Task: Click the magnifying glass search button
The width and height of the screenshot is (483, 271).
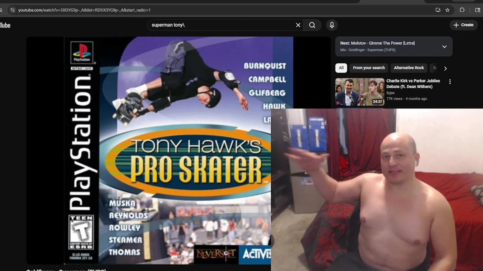Action: [x=312, y=25]
